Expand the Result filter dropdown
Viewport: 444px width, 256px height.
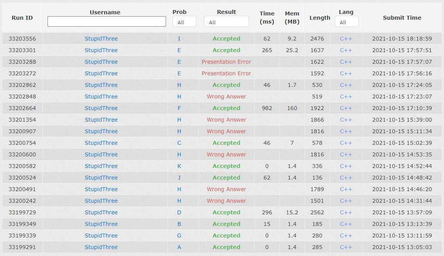pyautogui.click(x=226, y=22)
